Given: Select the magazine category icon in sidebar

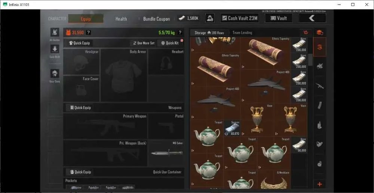Looking at the screenshot, I should coord(320,105).
